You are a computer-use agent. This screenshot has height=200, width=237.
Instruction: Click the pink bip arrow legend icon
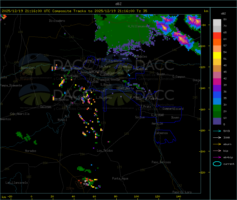coord(217,151)
